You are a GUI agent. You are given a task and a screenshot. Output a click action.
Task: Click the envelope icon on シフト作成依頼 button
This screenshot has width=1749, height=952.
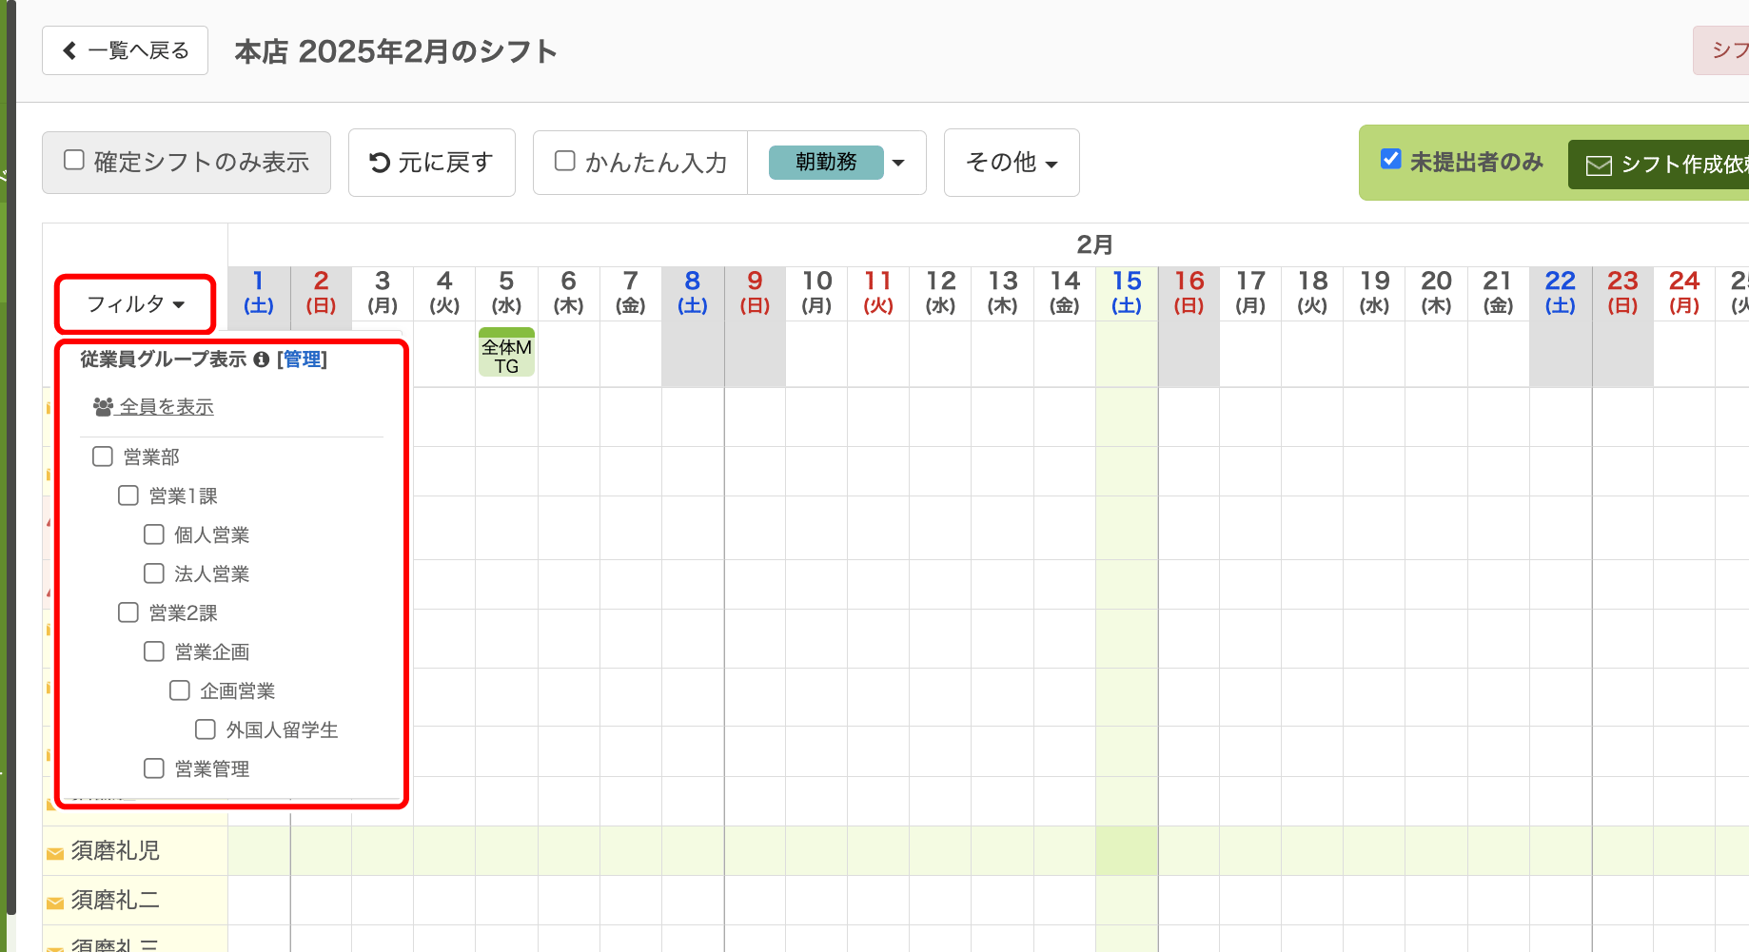[x=1599, y=166]
